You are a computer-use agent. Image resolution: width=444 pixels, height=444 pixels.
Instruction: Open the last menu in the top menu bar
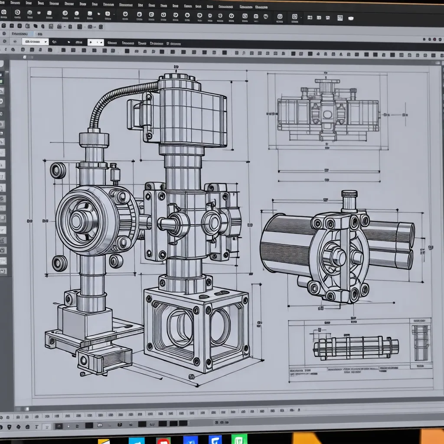coord(261,7)
